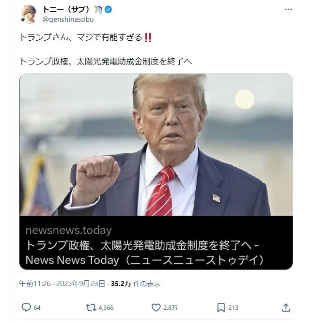Open the @genshinasobu handle link
The height and width of the screenshot is (321, 314).
68,19
